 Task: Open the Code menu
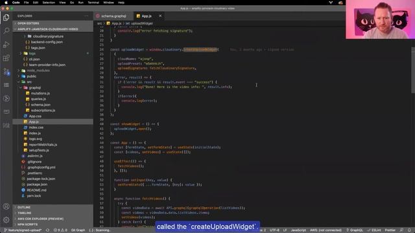pyautogui.click(x=16, y=3)
